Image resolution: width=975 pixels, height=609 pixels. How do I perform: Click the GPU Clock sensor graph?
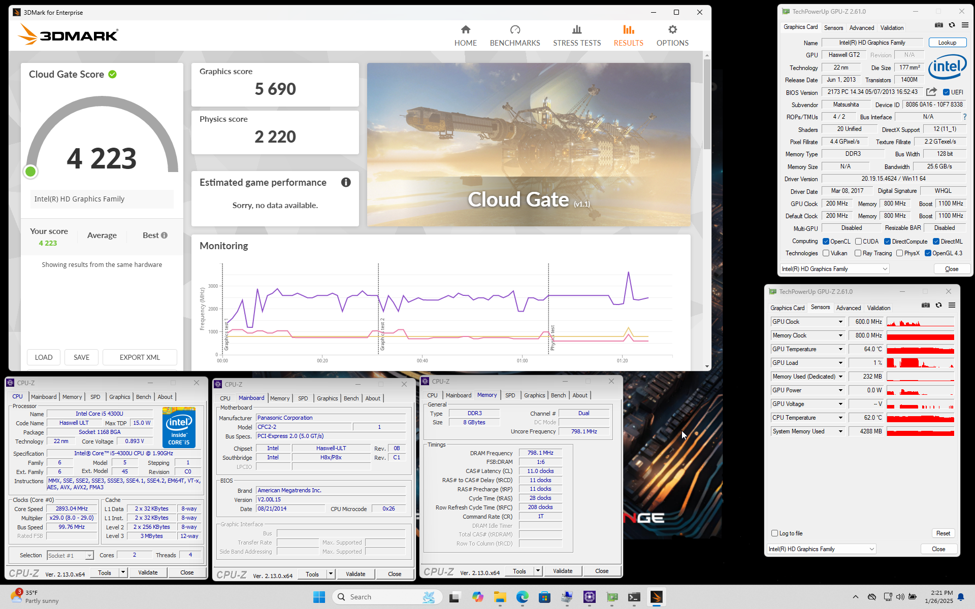(920, 322)
